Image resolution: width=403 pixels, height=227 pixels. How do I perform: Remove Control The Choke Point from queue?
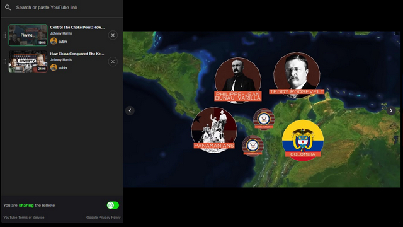tap(113, 35)
